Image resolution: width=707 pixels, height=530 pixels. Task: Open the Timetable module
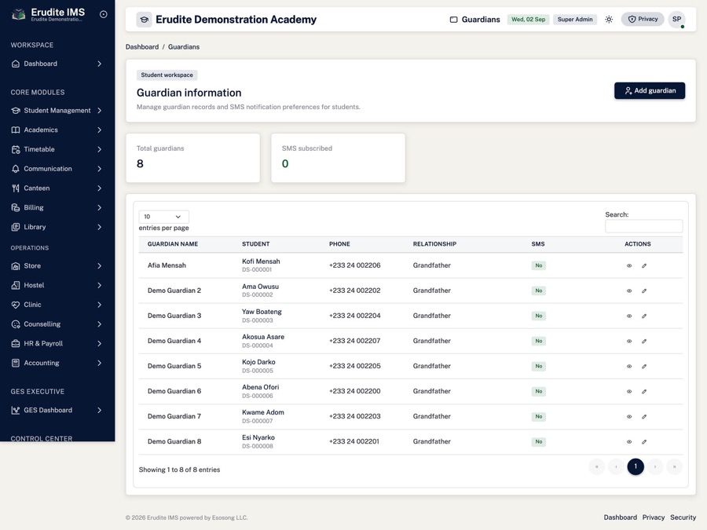57,149
